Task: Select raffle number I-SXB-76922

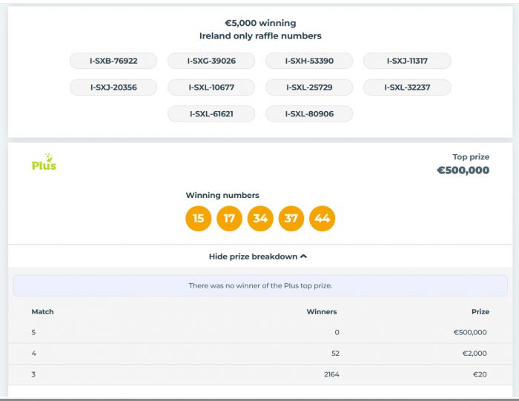Action: coord(113,61)
